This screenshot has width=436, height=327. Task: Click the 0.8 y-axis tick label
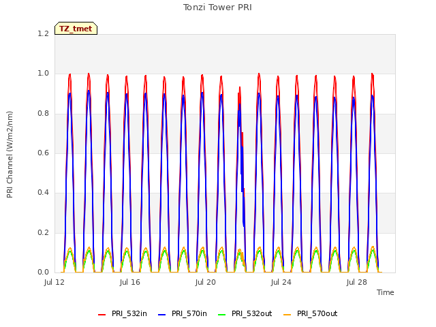[43, 114]
